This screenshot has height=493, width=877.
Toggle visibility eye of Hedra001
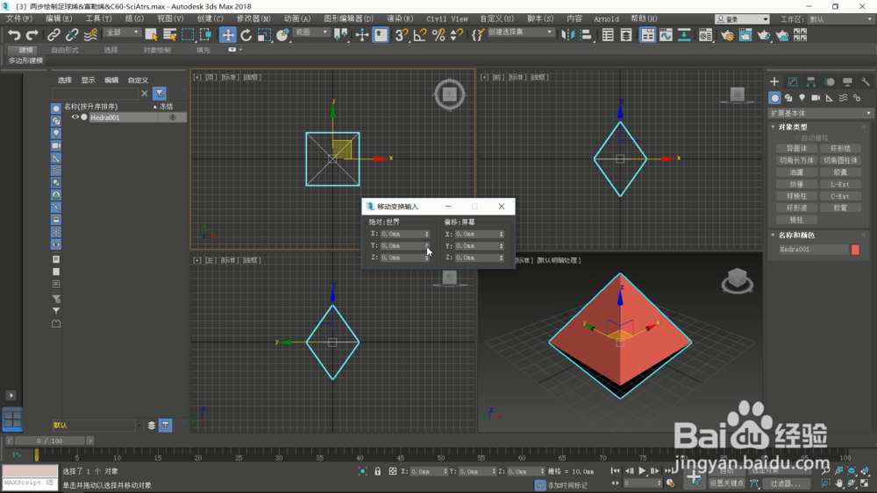[x=75, y=117]
